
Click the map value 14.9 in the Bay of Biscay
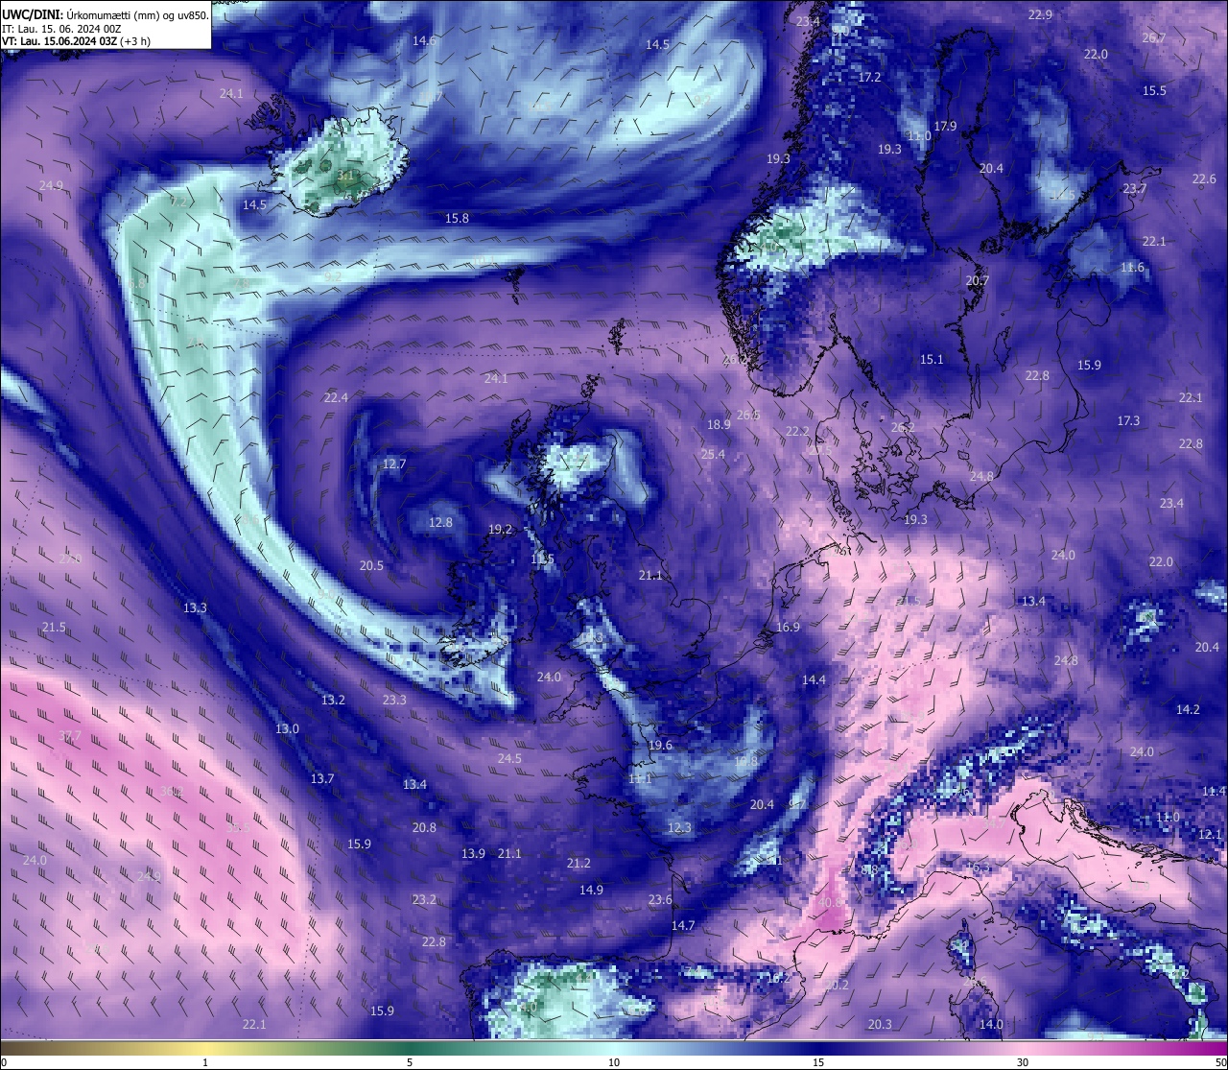(x=591, y=890)
